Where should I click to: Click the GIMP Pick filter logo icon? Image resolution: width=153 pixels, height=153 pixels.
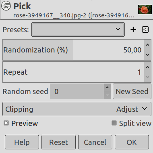point(6,6)
